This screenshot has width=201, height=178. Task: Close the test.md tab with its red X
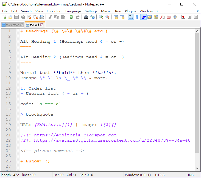point(42,25)
